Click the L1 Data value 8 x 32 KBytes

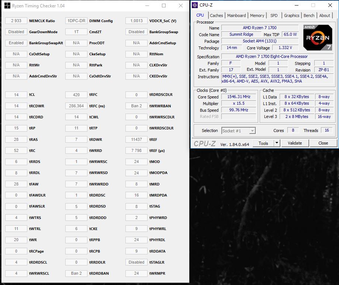pyautogui.click(x=297, y=97)
